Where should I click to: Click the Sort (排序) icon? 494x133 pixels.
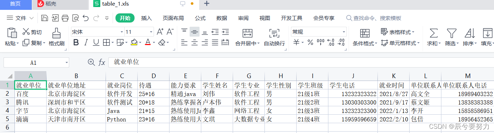pos(470,33)
